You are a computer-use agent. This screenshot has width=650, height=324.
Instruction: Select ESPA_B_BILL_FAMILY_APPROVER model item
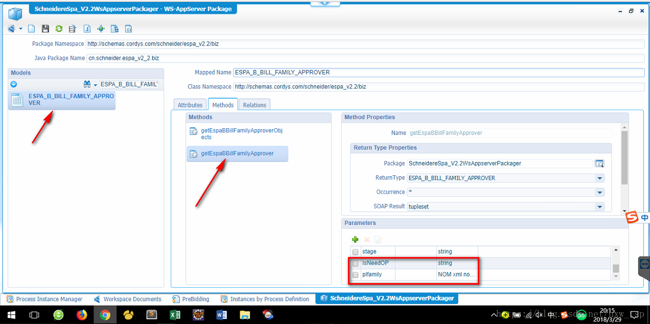(x=62, y=100)
